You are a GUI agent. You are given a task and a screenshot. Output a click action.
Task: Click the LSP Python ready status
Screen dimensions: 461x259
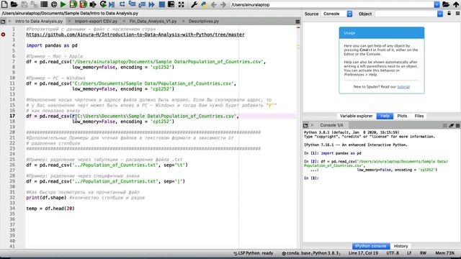pos(254,253)
